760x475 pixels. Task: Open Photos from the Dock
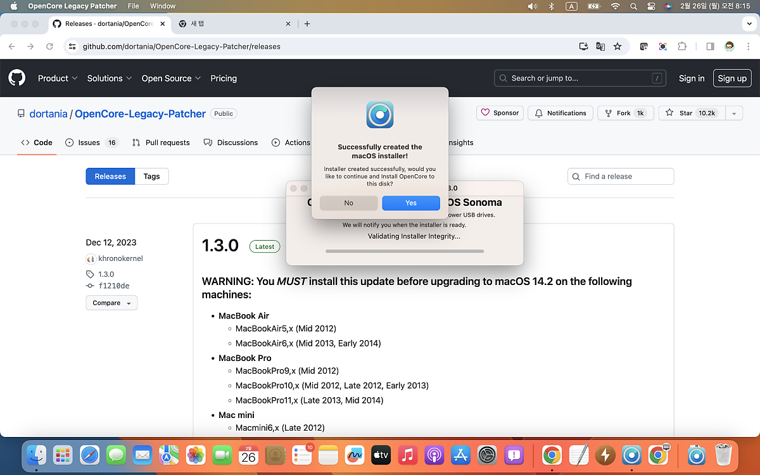pyautogui.click(x=196, y=455)
